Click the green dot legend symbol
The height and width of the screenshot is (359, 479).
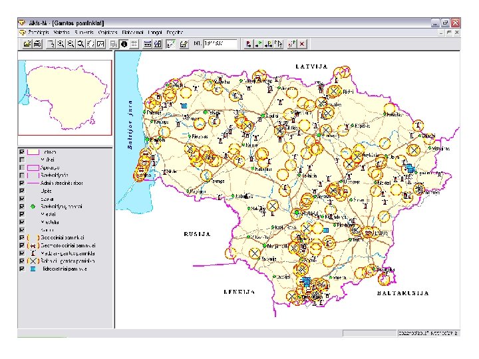pos(33,207)
